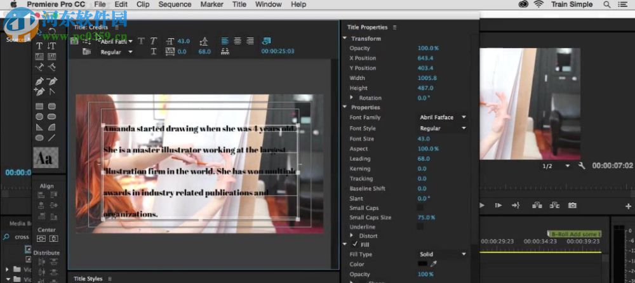Select the Area Type tool
This screenshot has width=635, height=283.
[x=39, y=56]
